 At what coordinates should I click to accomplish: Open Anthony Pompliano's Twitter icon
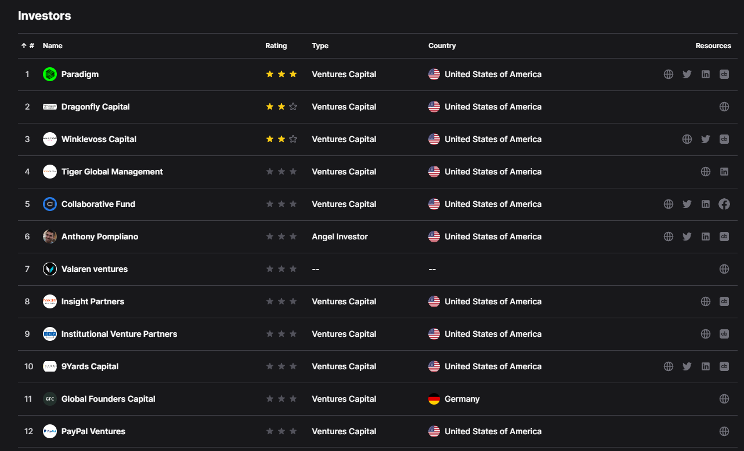687,237
